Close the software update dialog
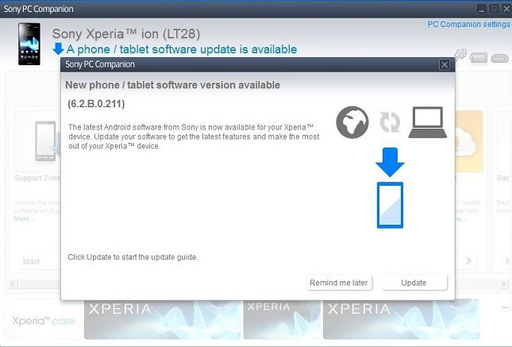The image size is (512, 347). click(444, 64)
